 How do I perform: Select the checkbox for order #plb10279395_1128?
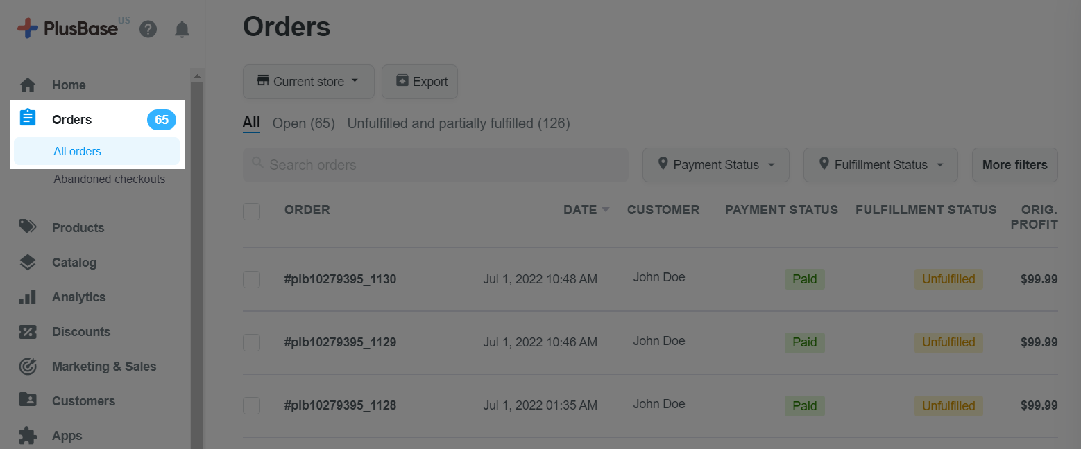[251, 405]
